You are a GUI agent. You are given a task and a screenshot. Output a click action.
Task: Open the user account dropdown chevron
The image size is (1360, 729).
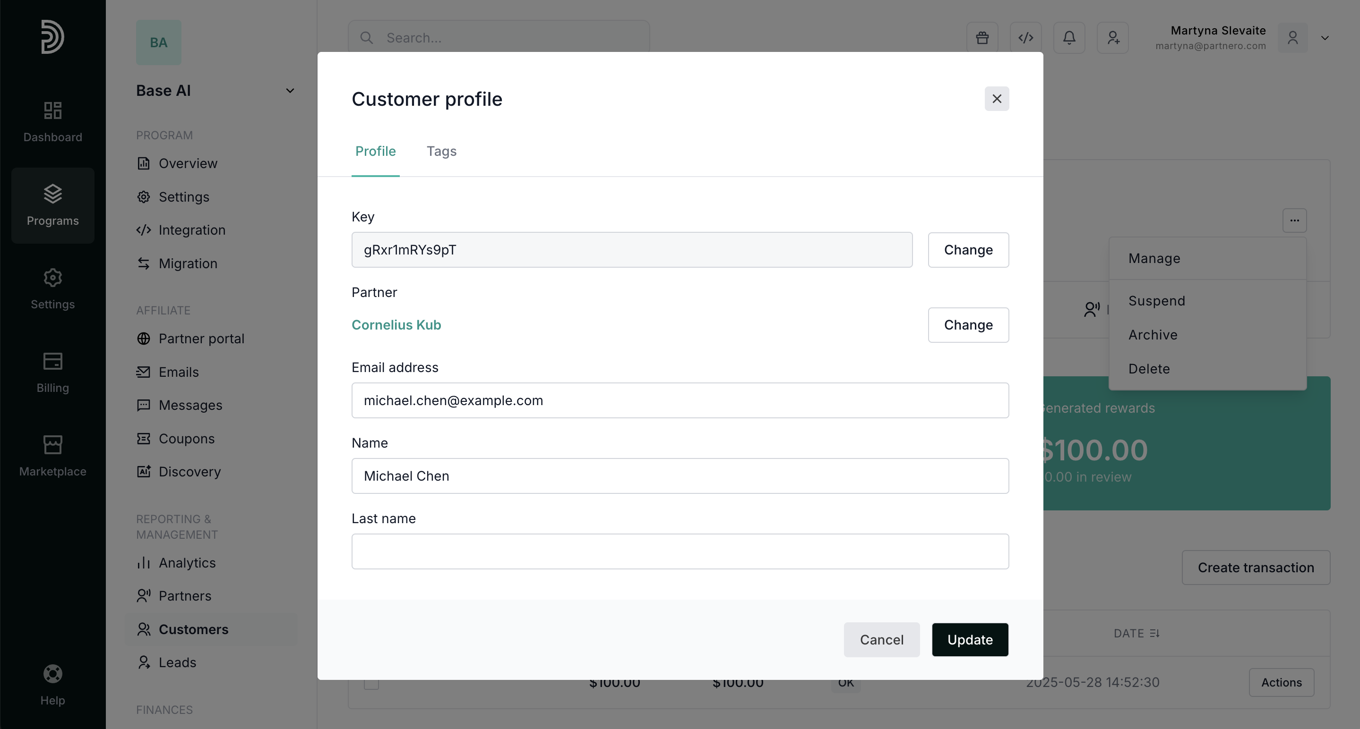coord(1325,38)
